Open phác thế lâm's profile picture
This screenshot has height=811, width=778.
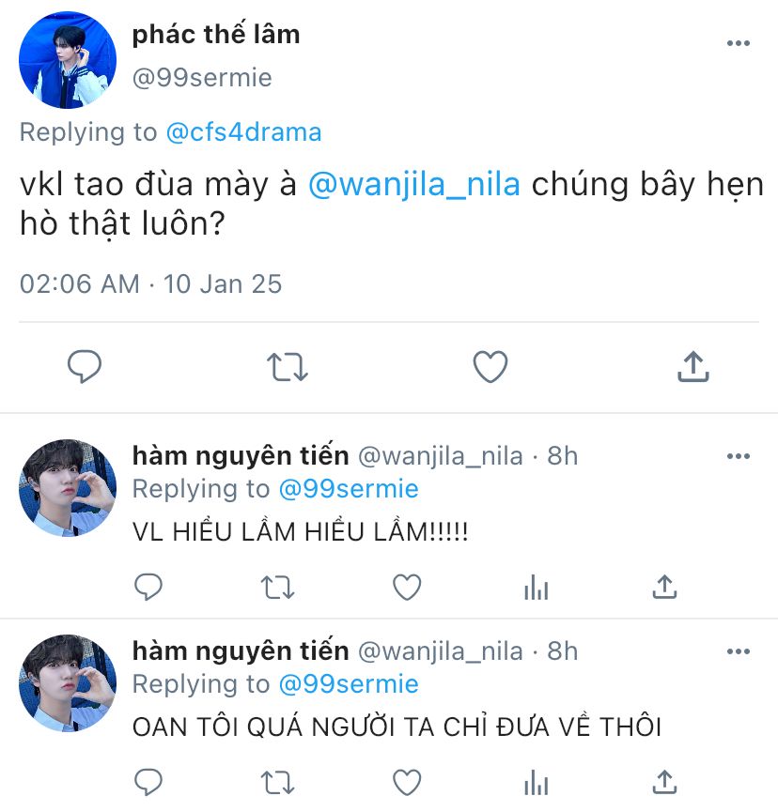[x=68, y=60]
